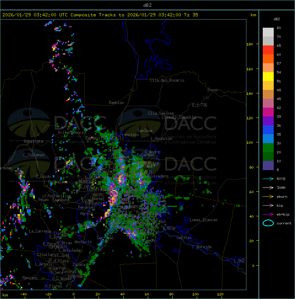The width and height of the screenshot is (295, 299).
Task: Click the L_PAZ map label
Action: pos(239,261)
